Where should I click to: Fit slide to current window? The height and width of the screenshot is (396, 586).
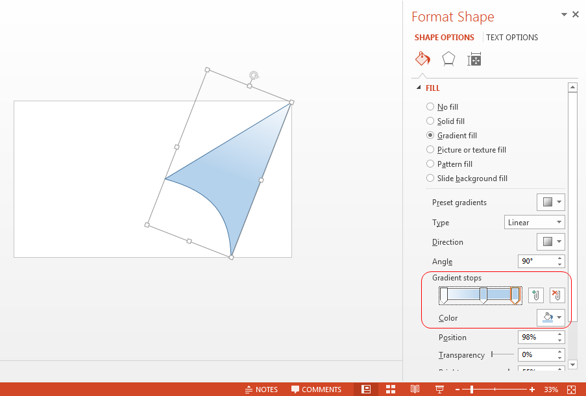click(571, 390)
